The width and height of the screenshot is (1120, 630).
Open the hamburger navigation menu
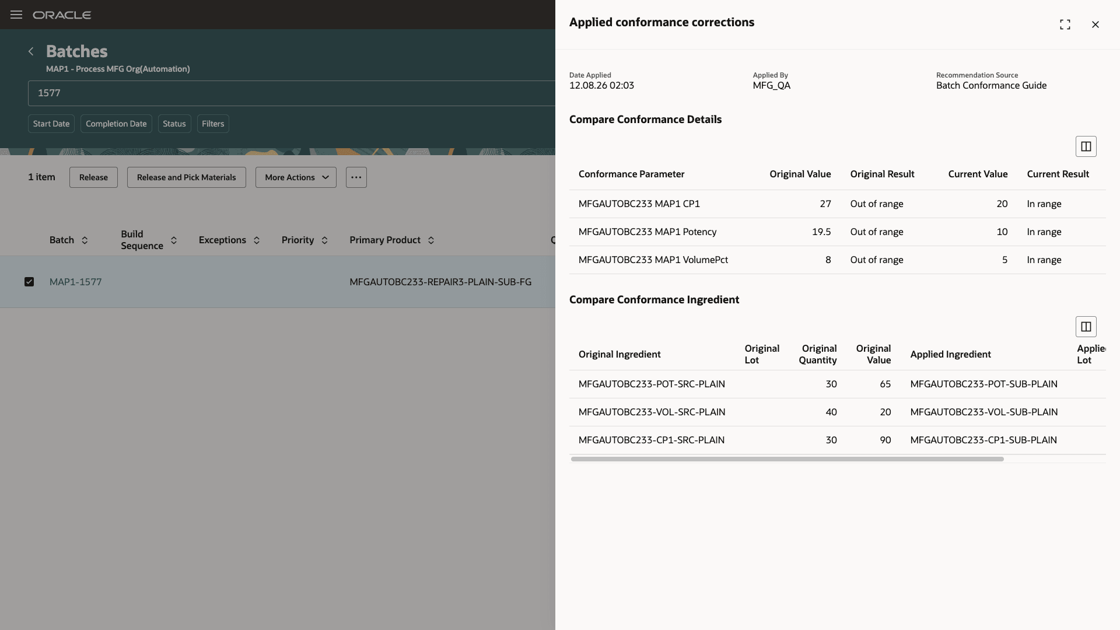16,15
